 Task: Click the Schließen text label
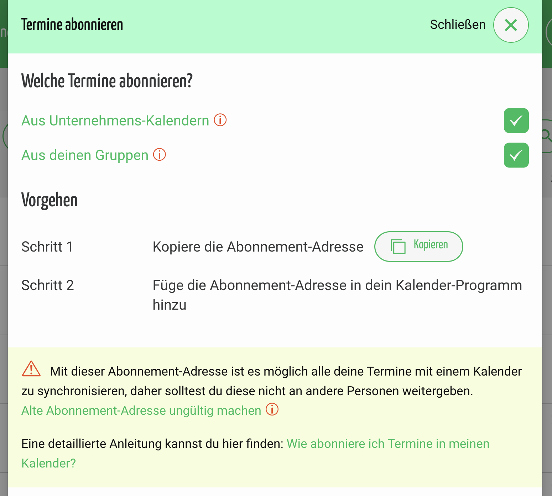[x=458, y=25]
